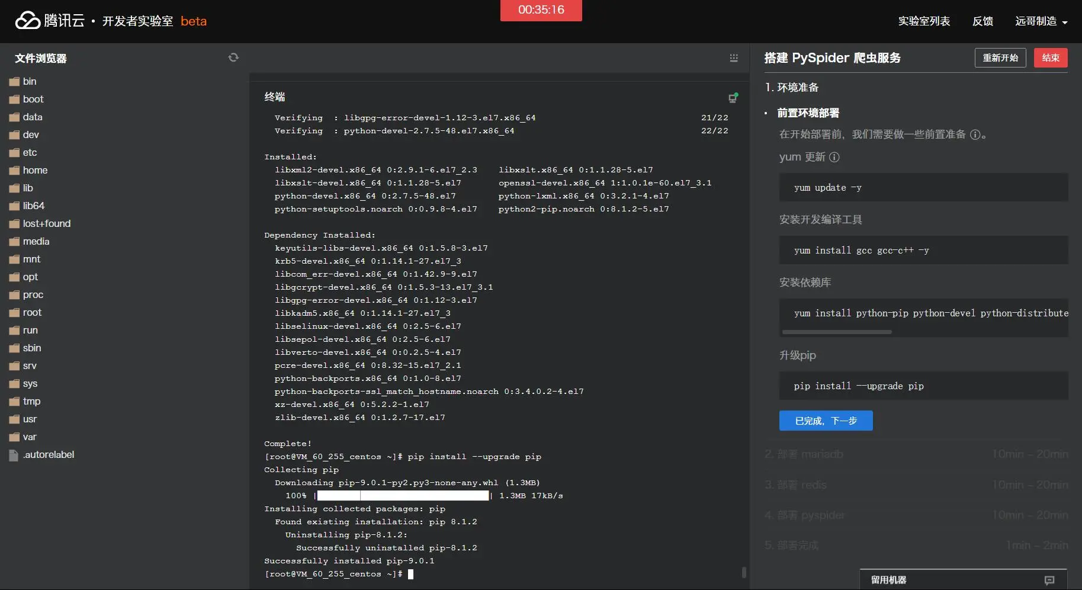
Task: Click the 已完成，下一步 button
Action: click(x=826, y=421)
